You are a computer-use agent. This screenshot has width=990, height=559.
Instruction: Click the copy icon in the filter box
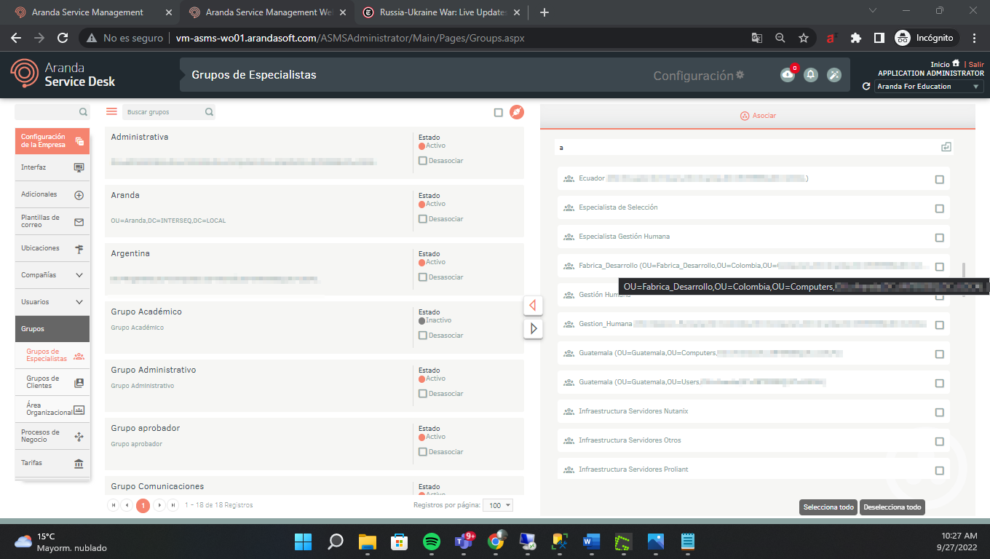[x=946, y=147]
